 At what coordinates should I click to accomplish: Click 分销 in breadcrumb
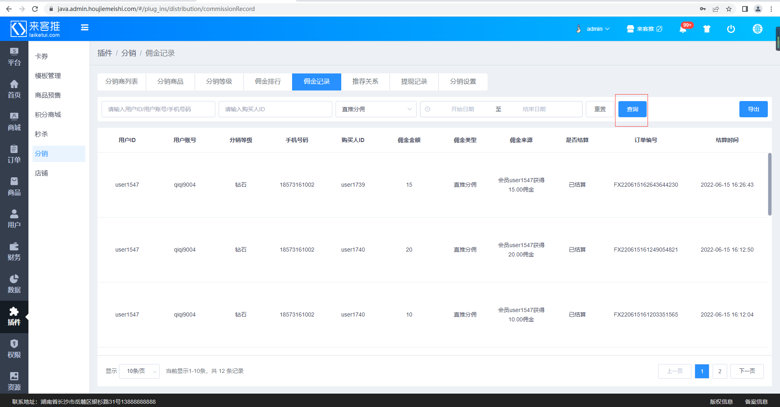click(x=129, y=53)
